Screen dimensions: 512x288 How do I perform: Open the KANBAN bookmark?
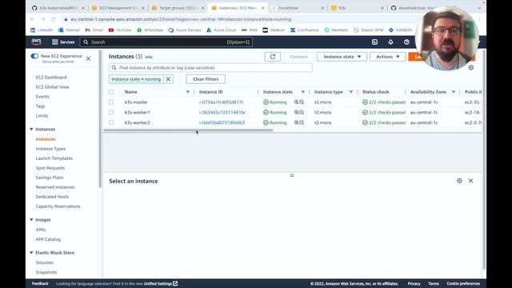tap(400, 30)
